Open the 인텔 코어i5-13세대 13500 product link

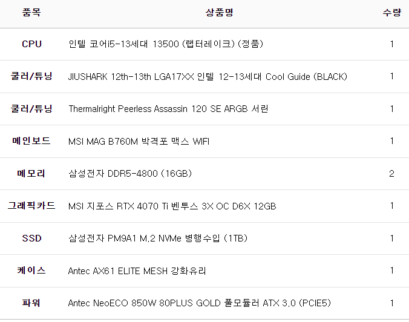click(166, 44)
